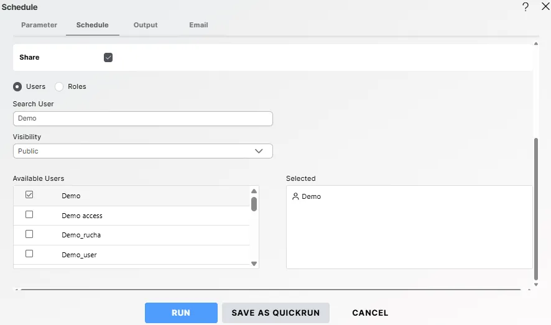
Task: Click user icon beside Demo in Selected
Action: pos(295,196)
